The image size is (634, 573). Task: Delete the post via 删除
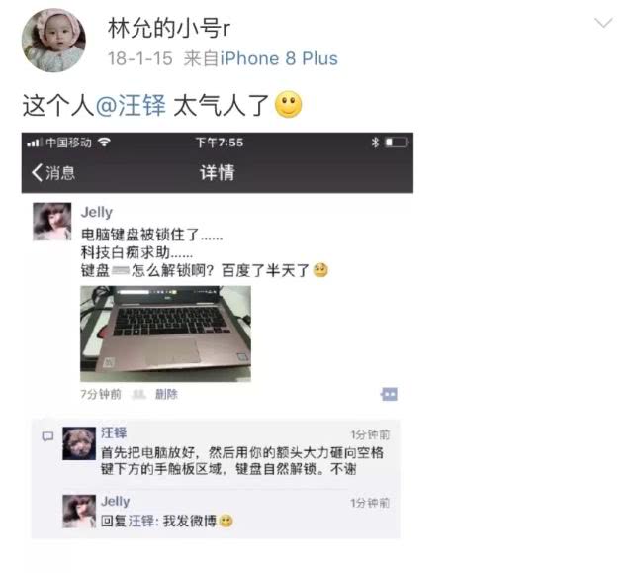[x=166, y=394]
